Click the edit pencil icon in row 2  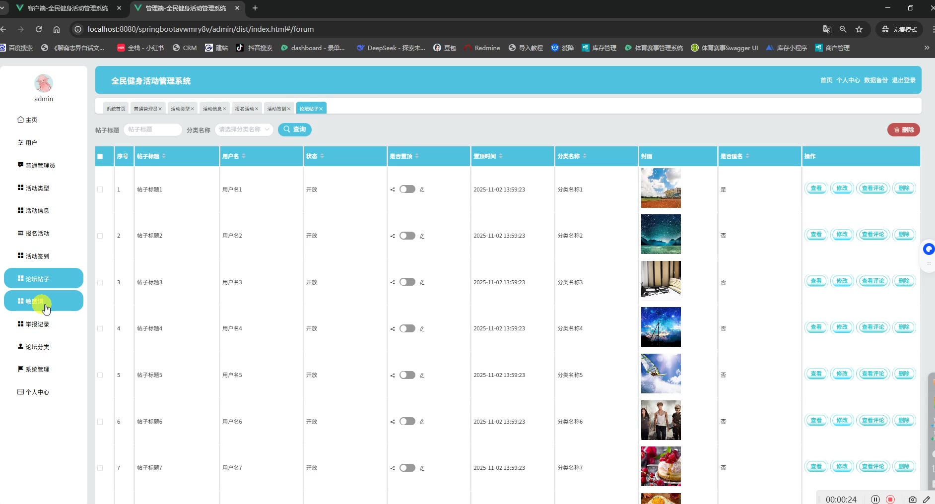coord(422,236)
